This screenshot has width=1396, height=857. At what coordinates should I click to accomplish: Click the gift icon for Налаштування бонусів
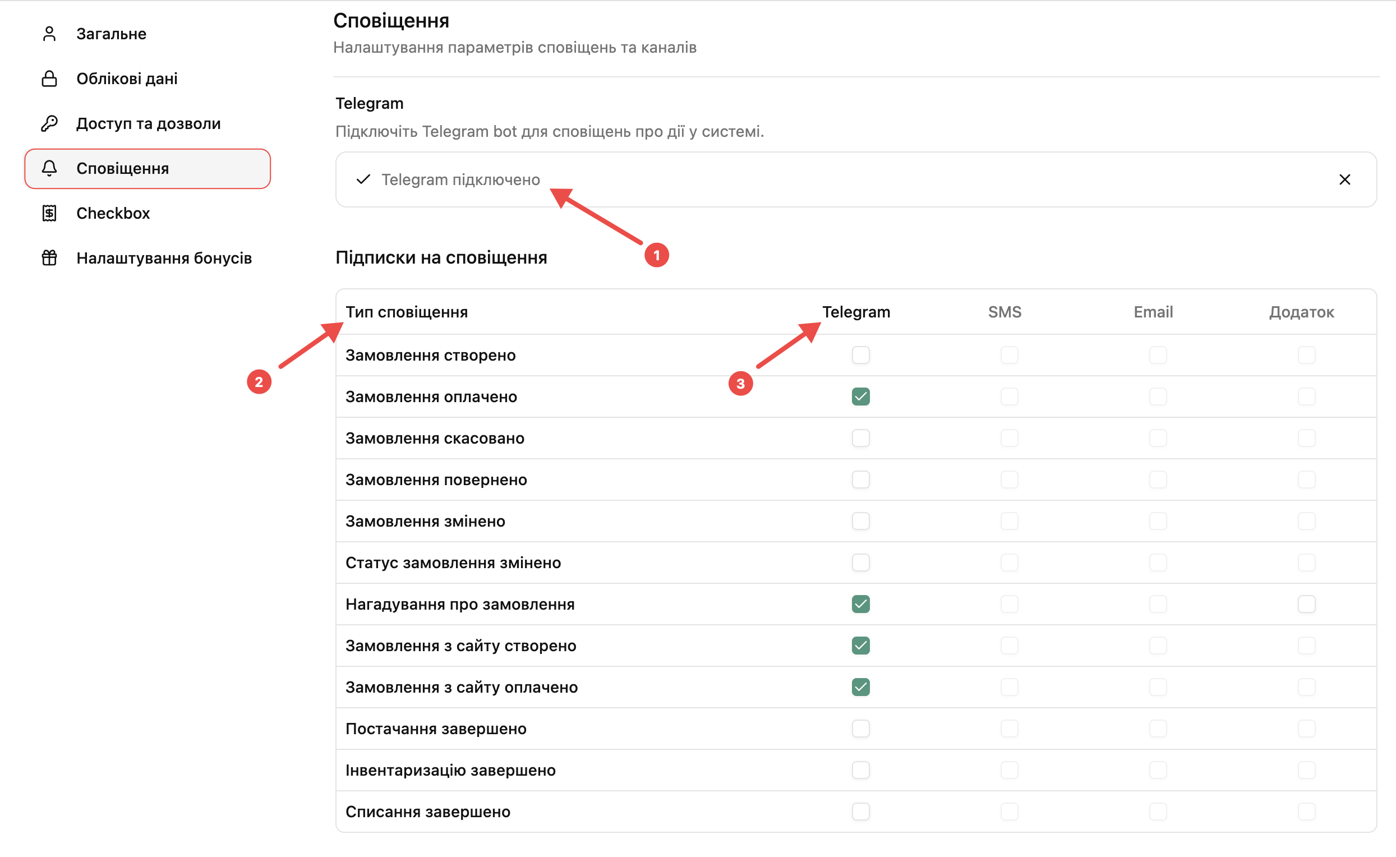click(x=49, y=258)
